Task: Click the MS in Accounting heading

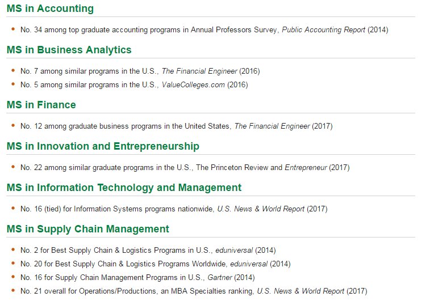Action: pos(50,9)
